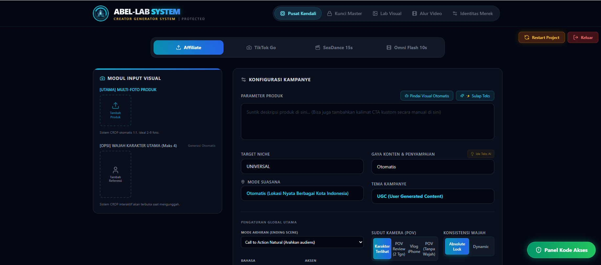
Task: Click the Restart Project button
Action: (542, 37)
